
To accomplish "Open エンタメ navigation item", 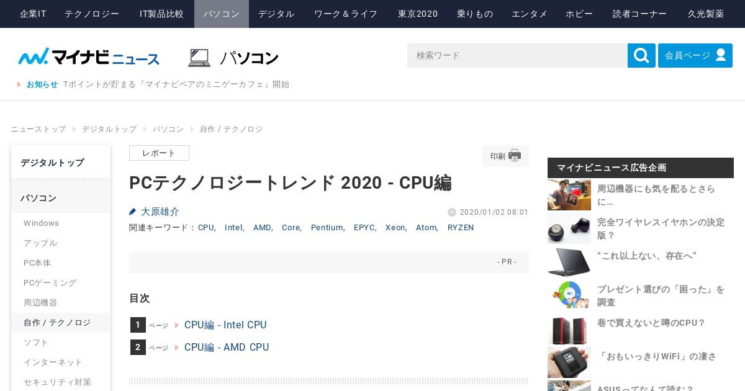I will [530, 14].
